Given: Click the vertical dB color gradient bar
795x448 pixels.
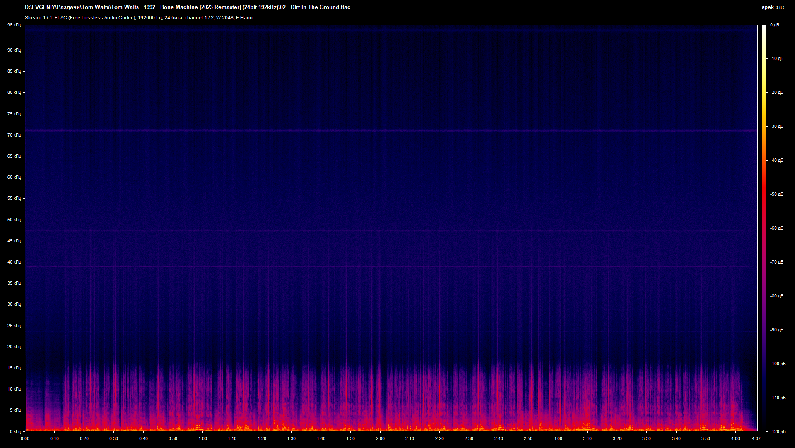Looking at the screenshot, I should pyautogui.click(x=764, y=228).
